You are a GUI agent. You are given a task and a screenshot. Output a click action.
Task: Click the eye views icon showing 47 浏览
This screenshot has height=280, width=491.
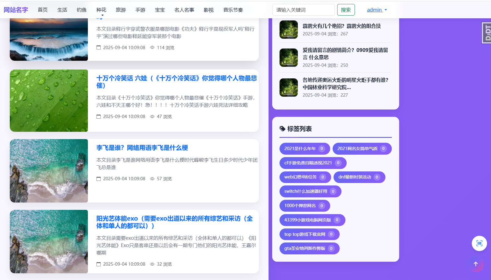coord(152,117)
